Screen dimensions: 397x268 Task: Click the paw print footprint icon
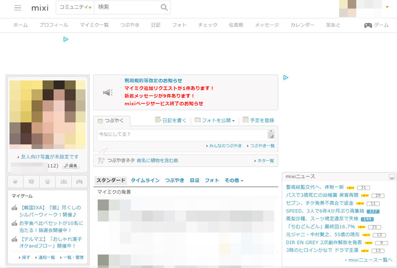[48, 181]
